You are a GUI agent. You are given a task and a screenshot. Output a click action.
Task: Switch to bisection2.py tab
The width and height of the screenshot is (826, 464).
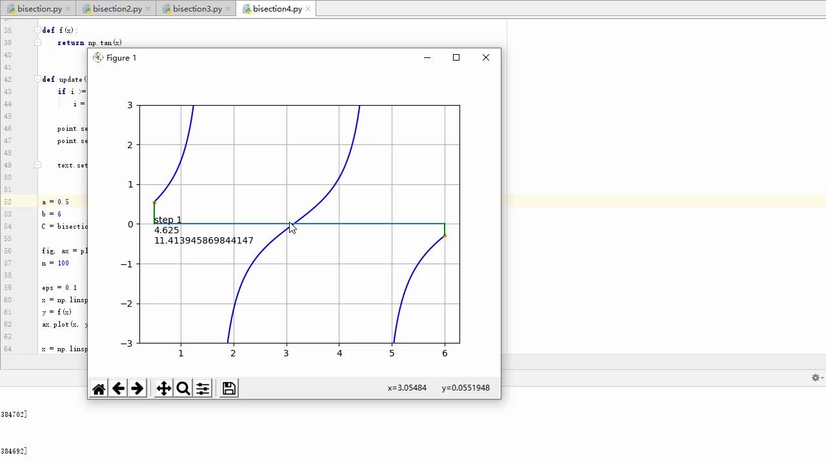coord(117,9)
